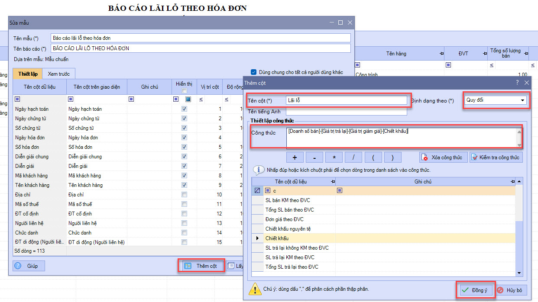Insert an opening parenthesis
The width and height of the screenshot is (538, 302).
pyautogui.click(x=373, y=157)
